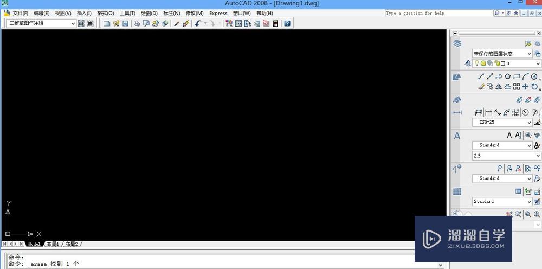
Task: Click the Insert Table icon
Action: (x=518, y=191)
